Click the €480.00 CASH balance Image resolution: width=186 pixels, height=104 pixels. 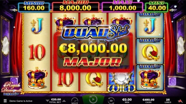point(148,101)
